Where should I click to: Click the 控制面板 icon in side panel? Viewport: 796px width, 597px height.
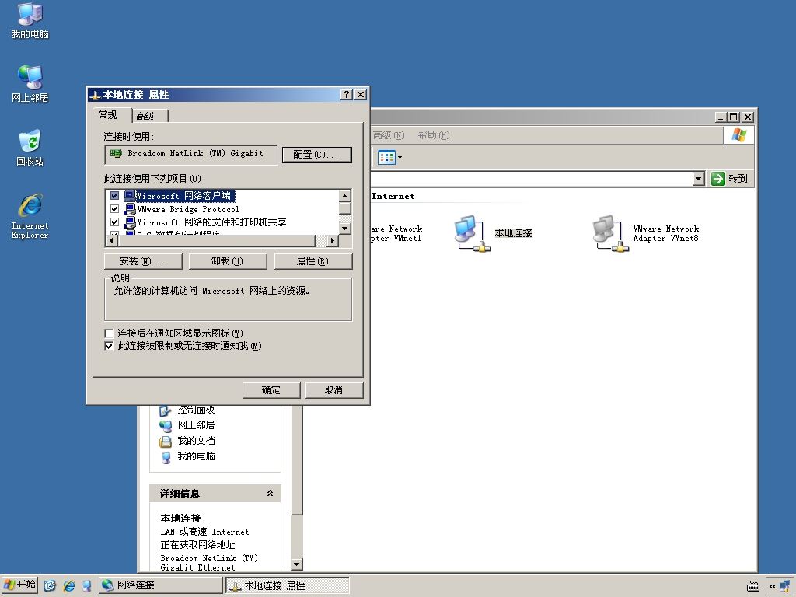(166, 410)
